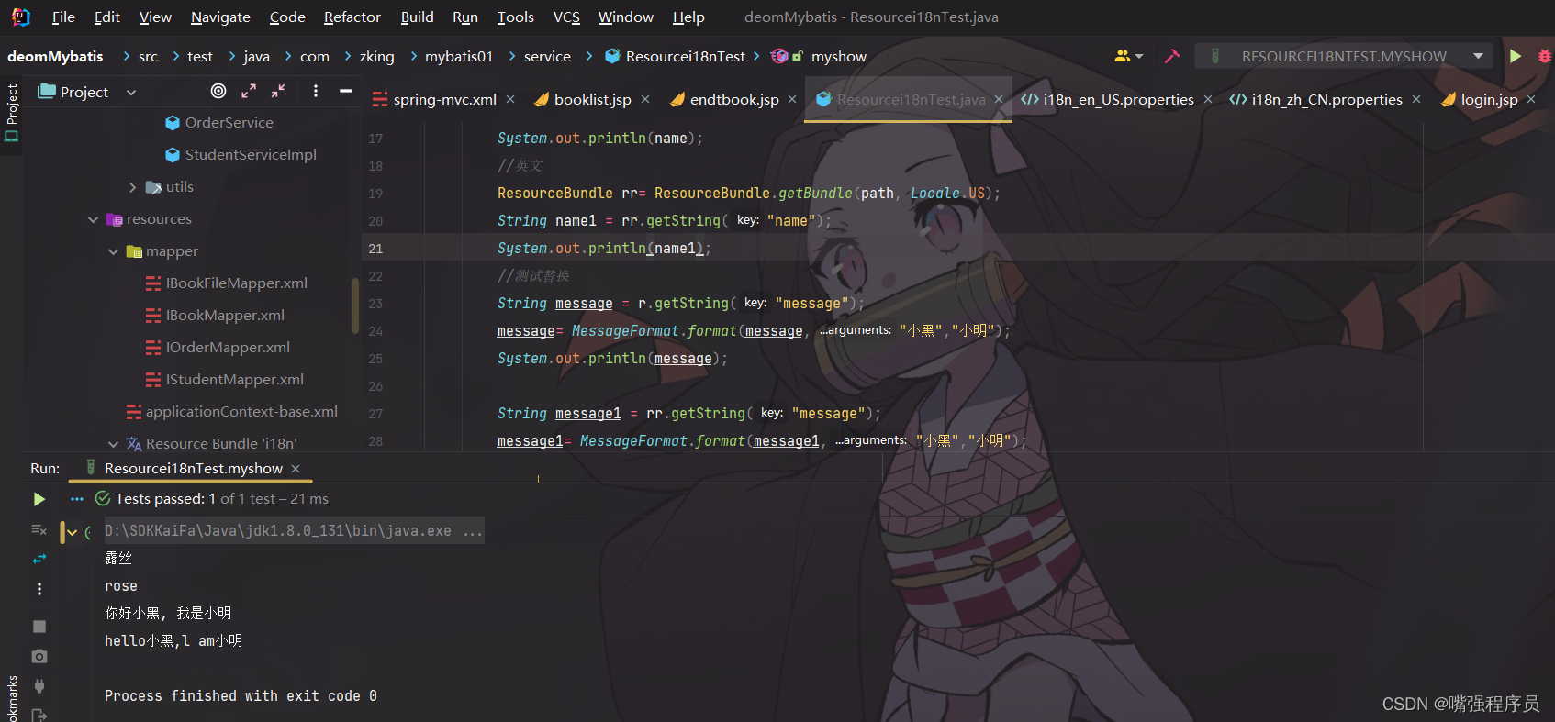The image size is (1555, 722).
Task: Open the Project view dropdown
Action: [x=131, y=92]
